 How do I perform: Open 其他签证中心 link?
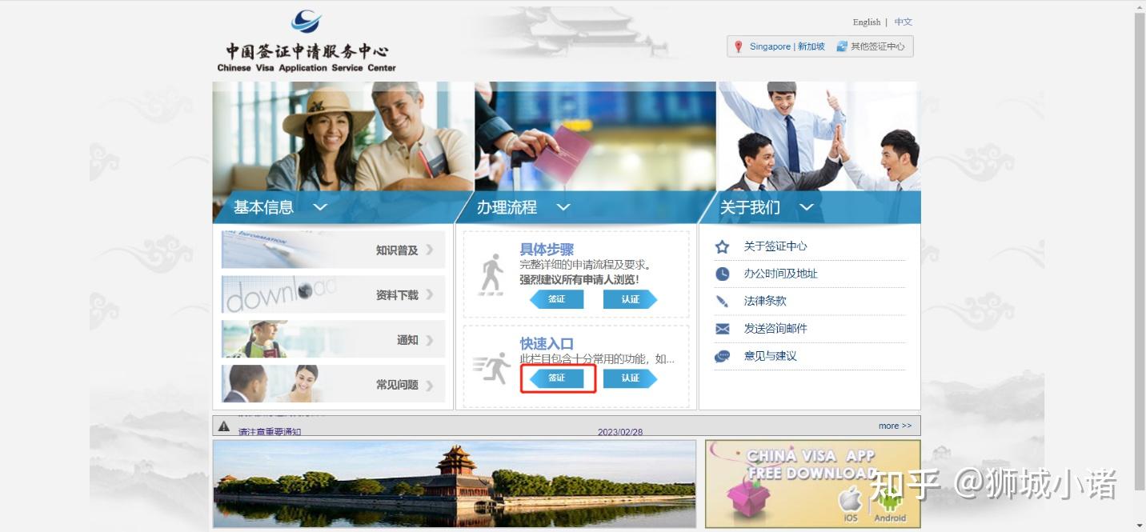coord(878,46)
